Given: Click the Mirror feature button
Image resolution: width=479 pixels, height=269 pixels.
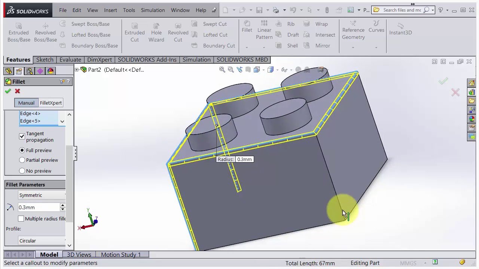Looking at the screenshot, I should (x=317, y=46).
